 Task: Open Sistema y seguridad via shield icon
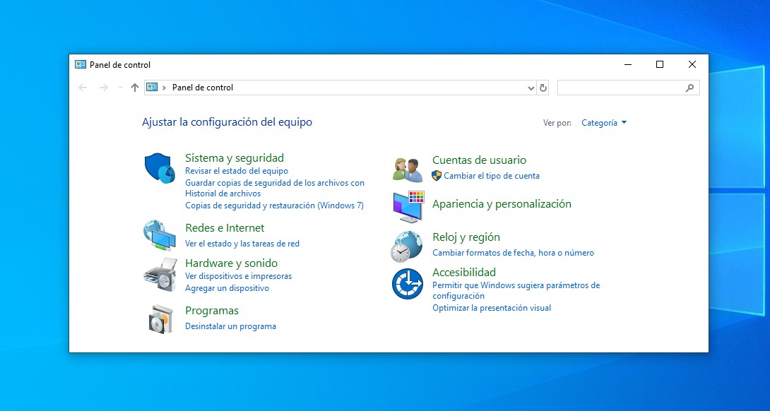[160, 167]
